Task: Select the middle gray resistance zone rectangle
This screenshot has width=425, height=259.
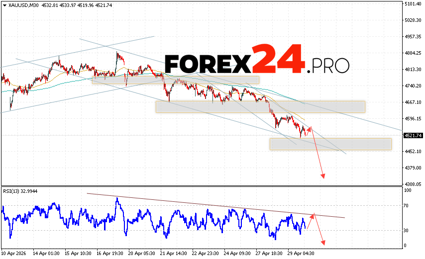Action: 260,107
